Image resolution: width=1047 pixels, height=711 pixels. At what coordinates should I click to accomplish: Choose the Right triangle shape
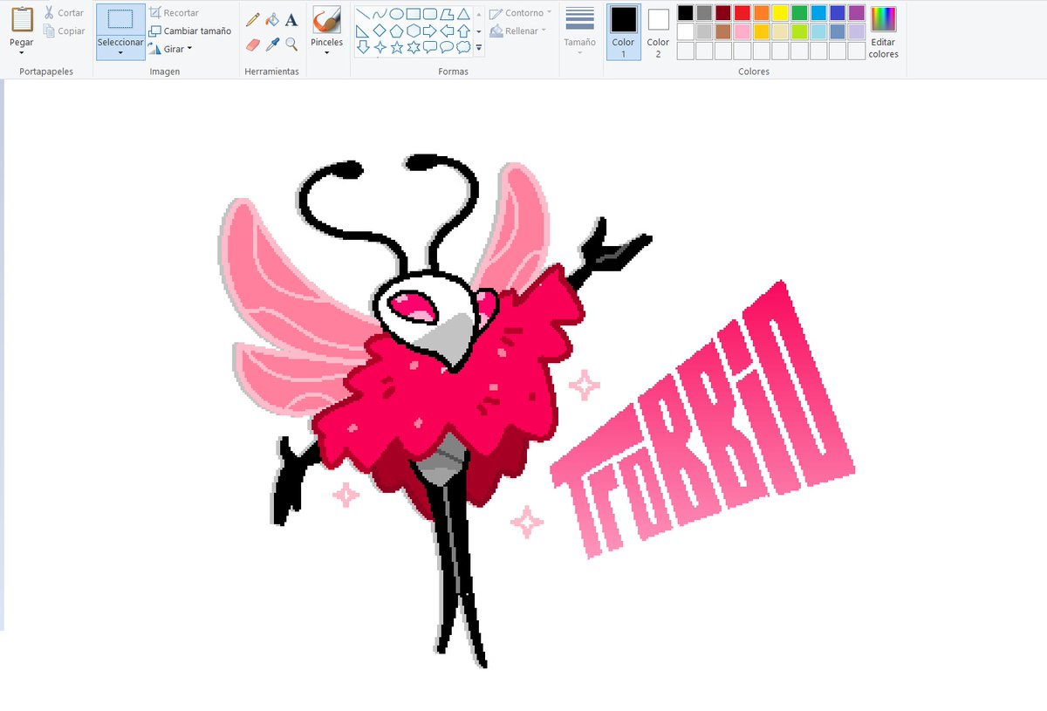(363, 31)
